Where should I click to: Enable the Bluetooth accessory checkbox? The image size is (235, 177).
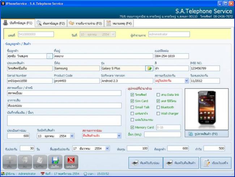pyautogui.click(x=158, y=107)
